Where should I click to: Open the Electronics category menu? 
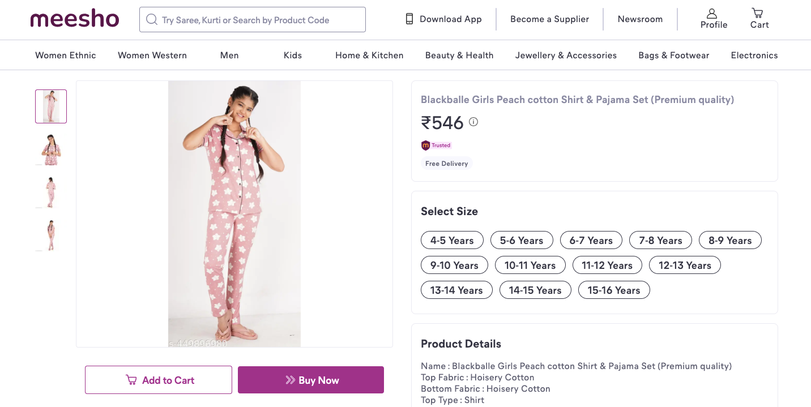[x=754, y=55]
